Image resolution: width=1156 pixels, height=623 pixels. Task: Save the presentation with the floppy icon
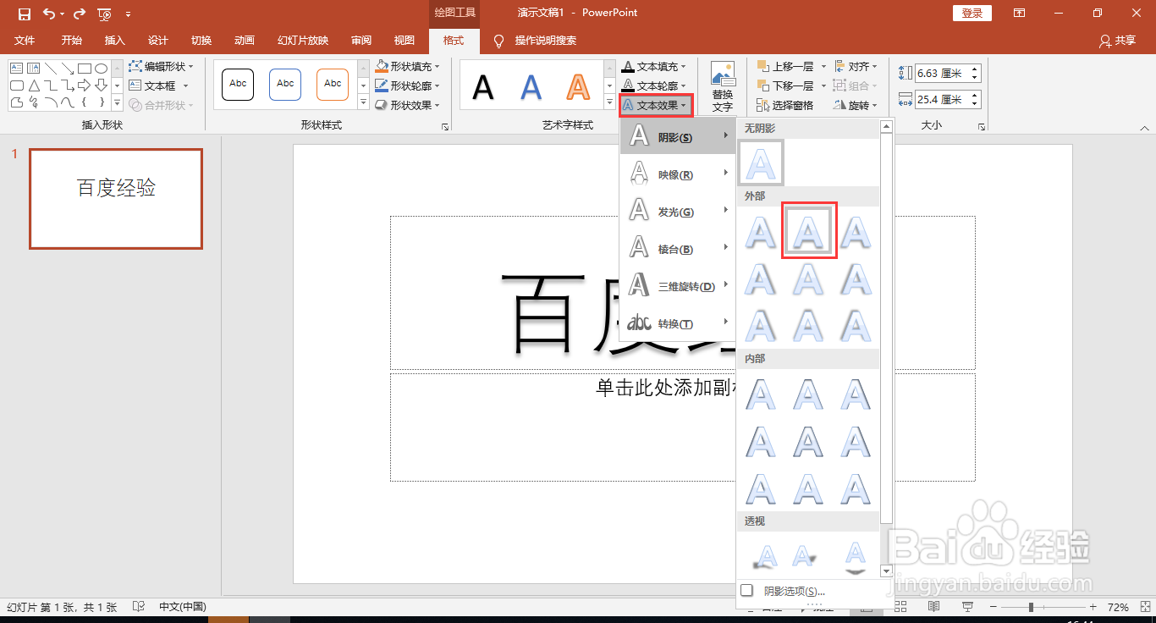[x=25, y=14]
